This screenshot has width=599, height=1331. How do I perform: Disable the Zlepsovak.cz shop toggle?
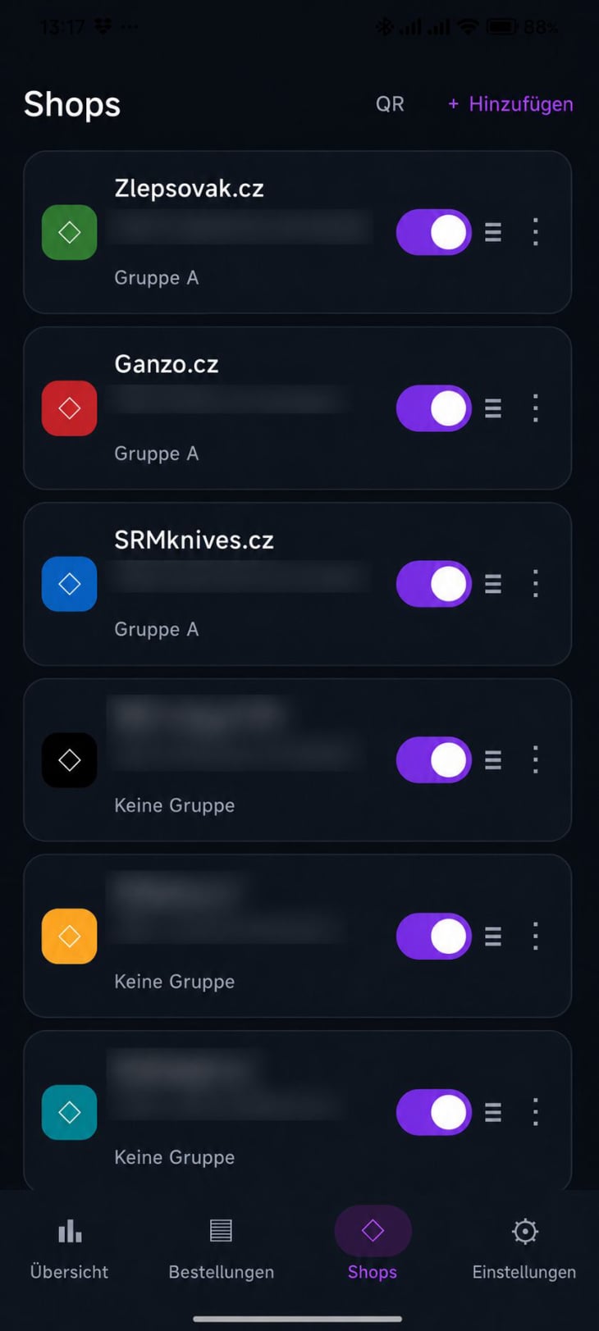(x=433, y=232)
